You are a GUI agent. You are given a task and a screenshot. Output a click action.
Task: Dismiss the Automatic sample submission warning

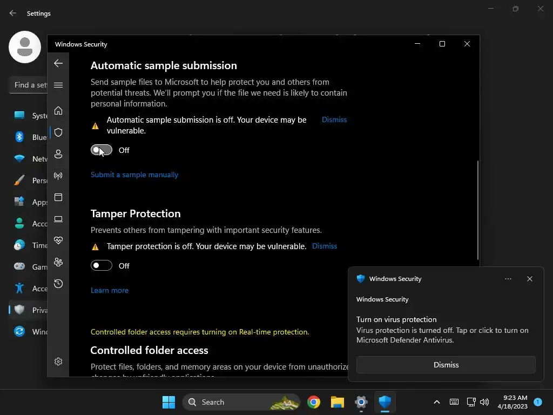(334, 119)
